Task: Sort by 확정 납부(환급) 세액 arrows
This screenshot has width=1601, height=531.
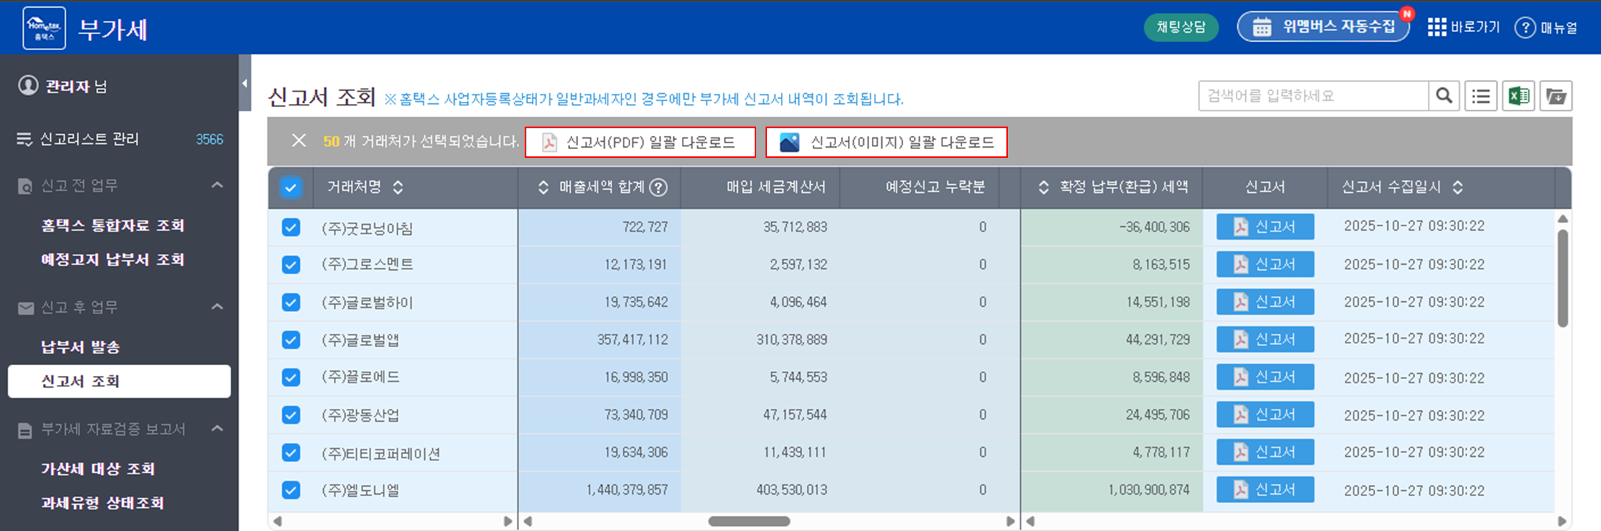Action: tap(1044, 188)
